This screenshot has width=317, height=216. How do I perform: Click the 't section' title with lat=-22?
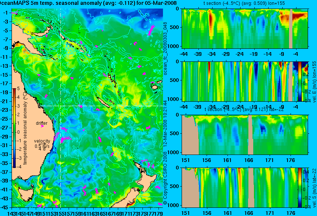click(x=244, y=109)
